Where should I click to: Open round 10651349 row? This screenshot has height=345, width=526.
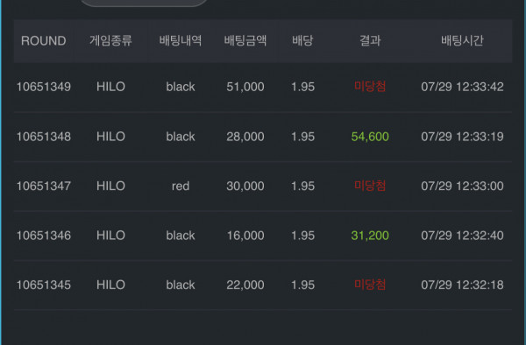coord(263,87)
